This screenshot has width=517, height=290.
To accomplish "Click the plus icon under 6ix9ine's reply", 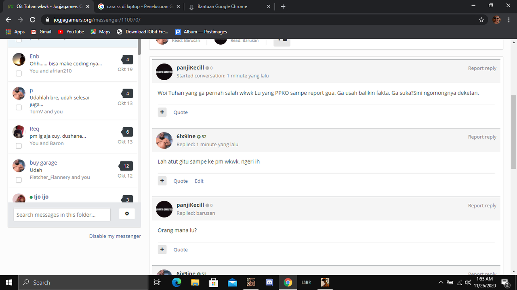I will pos(162,181).
